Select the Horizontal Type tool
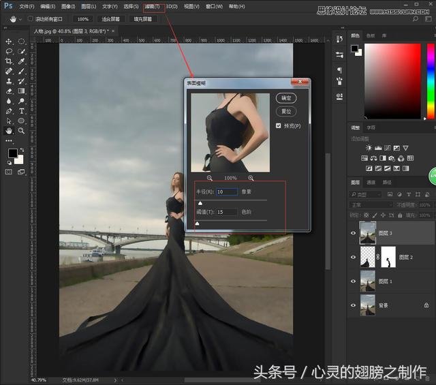The width and height of the screenshot is (436, 385). [21, 111]
